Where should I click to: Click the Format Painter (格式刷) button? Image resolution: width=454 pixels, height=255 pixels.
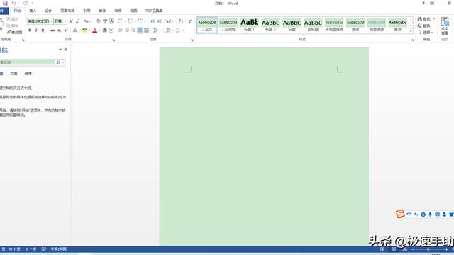pos(14,32)
